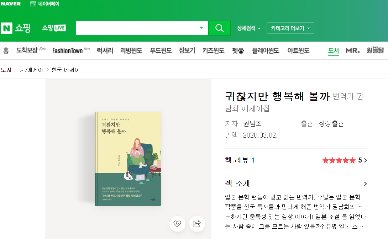Go to 홈 tab
Screen dimensions: 388x250
[6, 51]
